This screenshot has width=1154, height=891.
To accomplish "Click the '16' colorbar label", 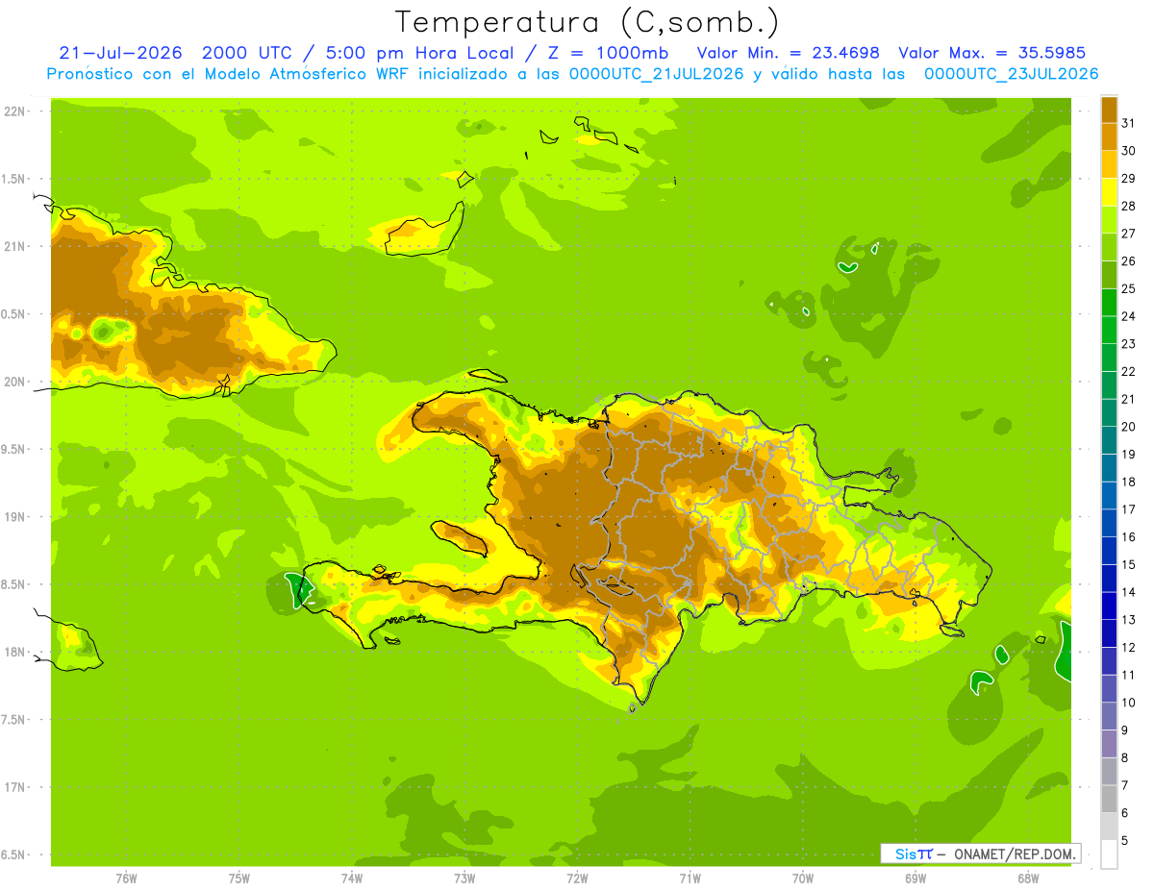I will (1128, 536).
